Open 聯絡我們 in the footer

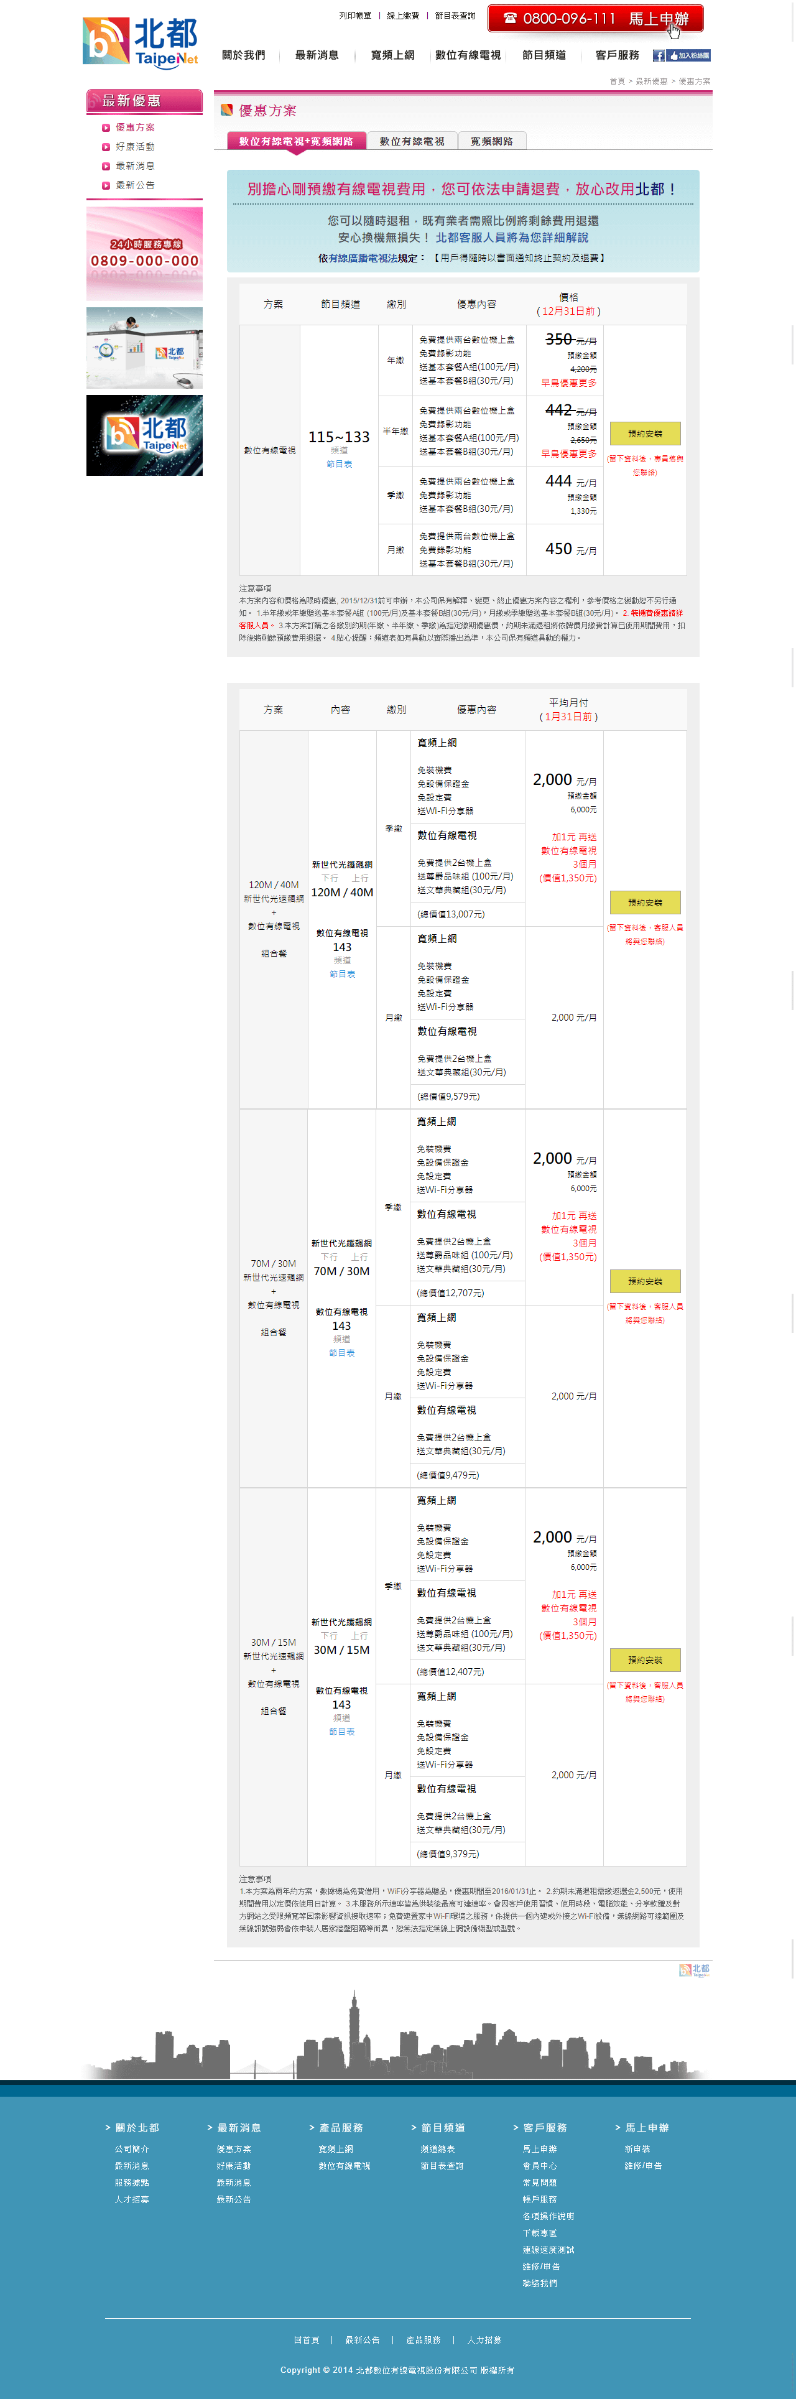pos(540,2283)
